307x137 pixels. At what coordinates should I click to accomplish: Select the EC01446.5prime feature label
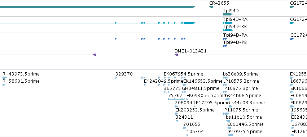(x=245, y=124)
